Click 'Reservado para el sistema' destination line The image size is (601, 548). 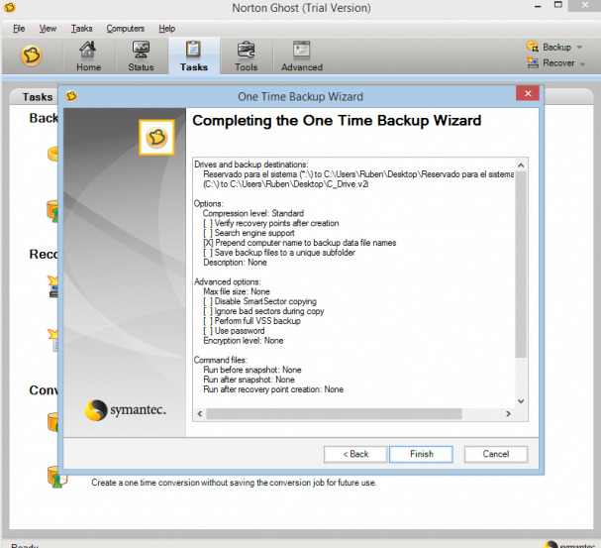pos(358,174)
